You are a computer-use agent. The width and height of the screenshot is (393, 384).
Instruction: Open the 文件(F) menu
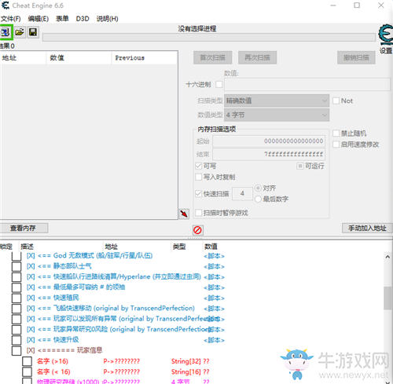pyautogui.click(x=11, y=19)
